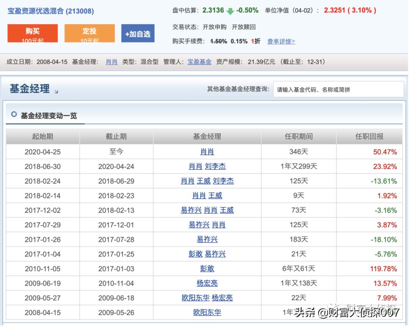Open manager 杨宏亮 from 2009-06-19 row

(x=206, y=283)
